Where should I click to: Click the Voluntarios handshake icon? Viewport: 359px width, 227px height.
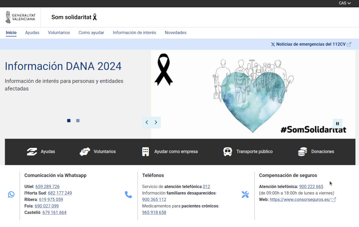85,151
